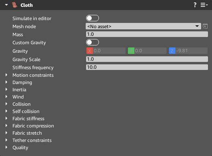Expand the Quality section
212x156 pixels.
pyautogui.click(x=6, y=147)
